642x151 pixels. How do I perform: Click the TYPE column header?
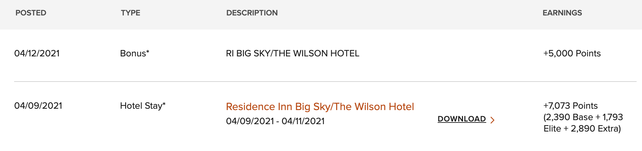131,13
